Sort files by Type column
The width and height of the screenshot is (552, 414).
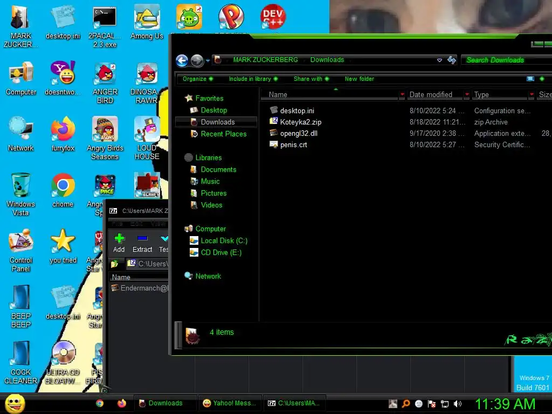pyautogui.click(x=500, y=94)
